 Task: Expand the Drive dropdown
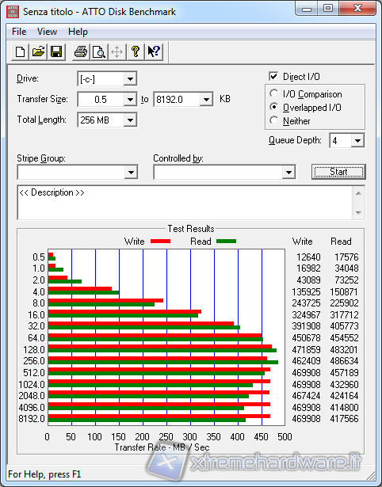coord(130,79)
